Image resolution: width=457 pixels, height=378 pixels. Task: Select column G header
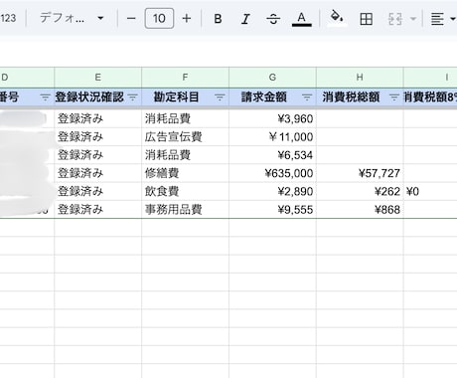point(272,78)
